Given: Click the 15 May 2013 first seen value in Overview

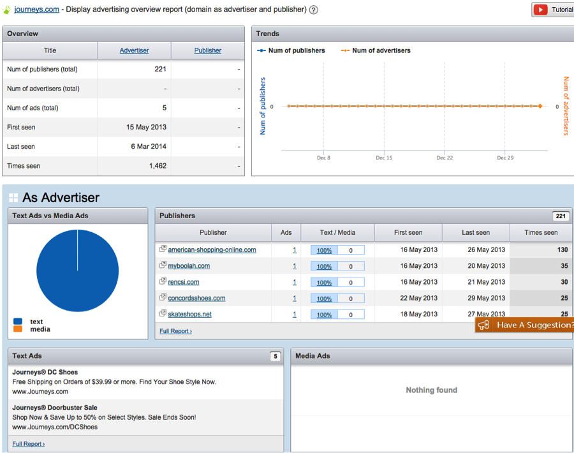Looking at the screenshot, I should pyautogui.click(x=146, y=127).
